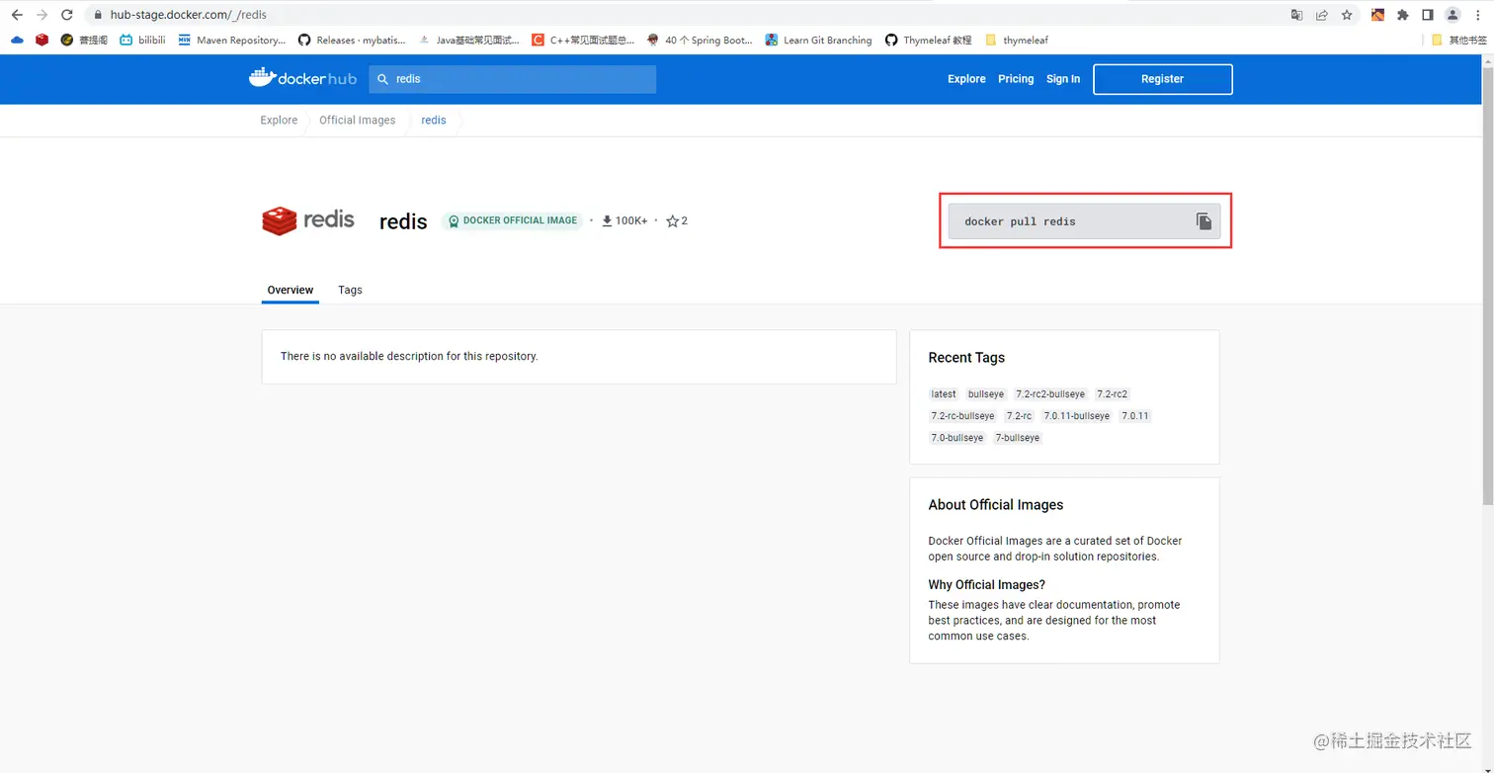Viewport: 1494px width, 773px height.
Task: Switch to the Overview tab
Action: pyautogui.click(x=290, y=290)
